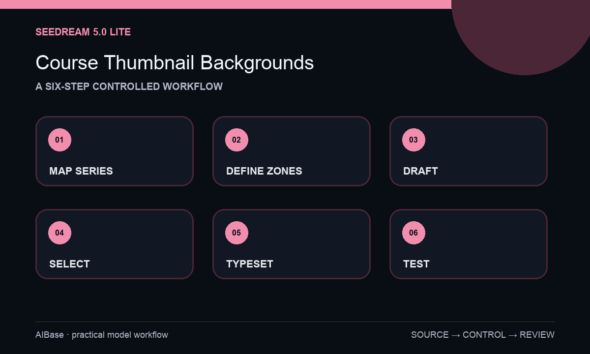Select the TYPESET card label
590x354 pixels.
[x=249, y=264]
